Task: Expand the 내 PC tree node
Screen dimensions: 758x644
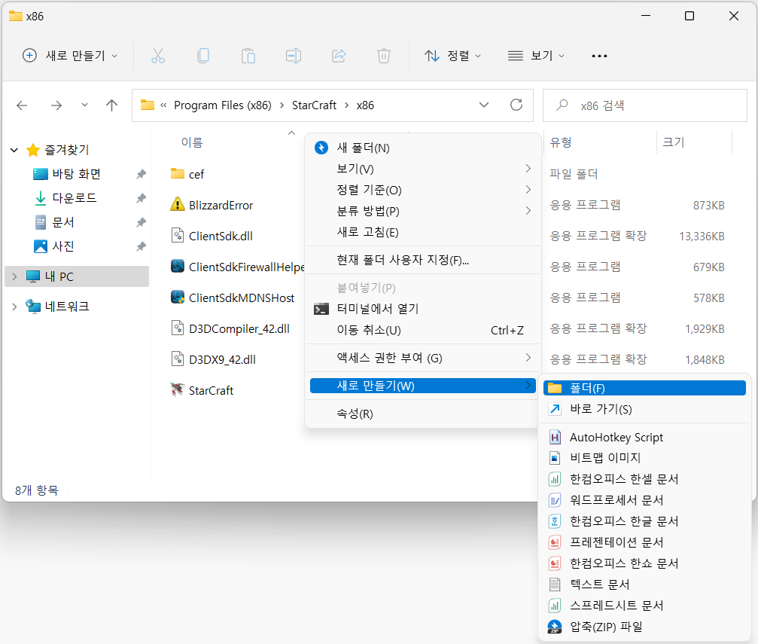Action: [x=14, y=276]
